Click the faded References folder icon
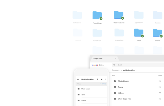Image resolution: width=164 pixels, height=106 pixels. 77,15
